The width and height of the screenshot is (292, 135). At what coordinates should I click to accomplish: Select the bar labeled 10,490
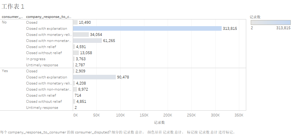coord(76,22)
